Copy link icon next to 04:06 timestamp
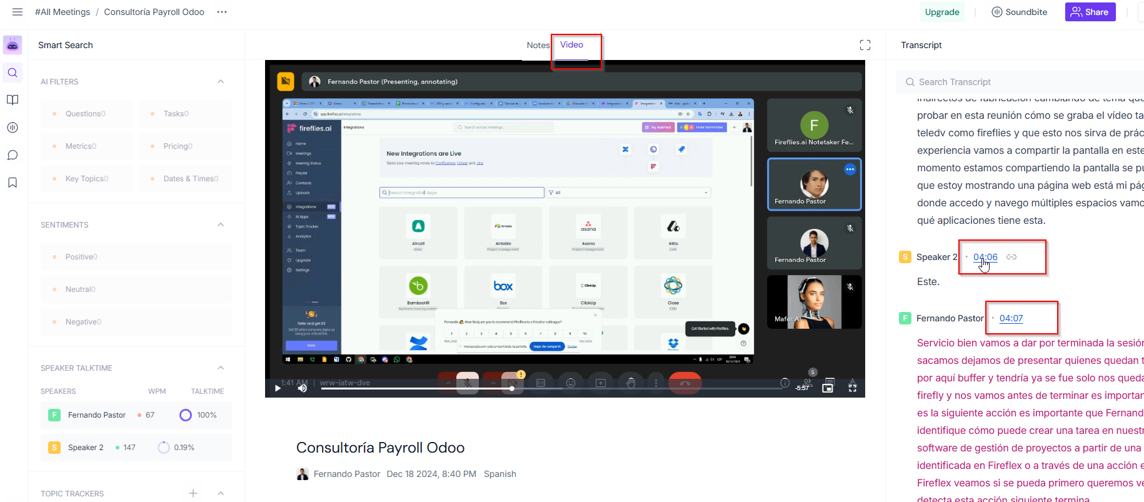This screenshot has height=502, width=1144. (1011, 257)
